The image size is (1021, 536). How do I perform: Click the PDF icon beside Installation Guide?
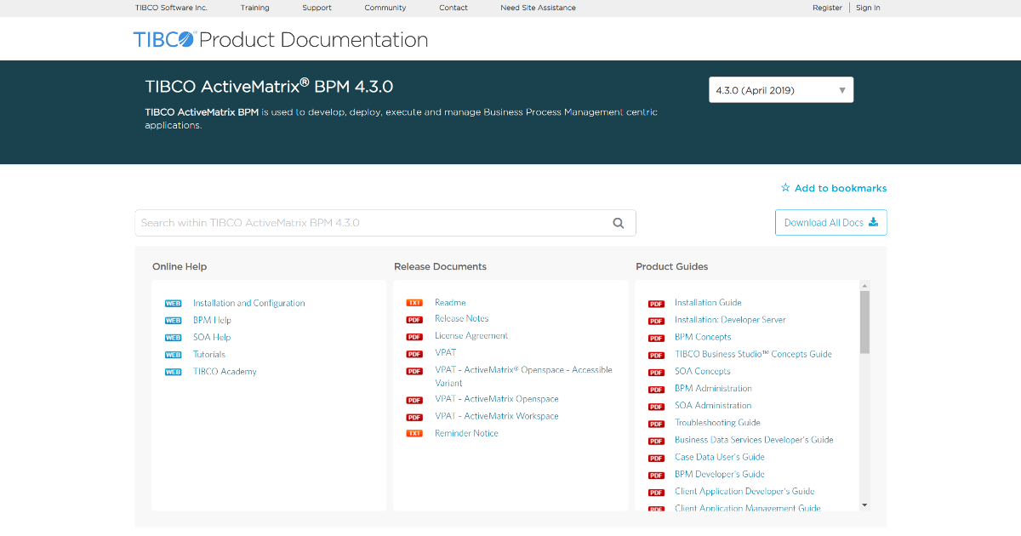tap(656, 303)
